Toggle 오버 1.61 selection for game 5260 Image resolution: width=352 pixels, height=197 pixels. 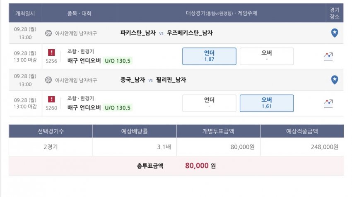[x=267, y=103]
